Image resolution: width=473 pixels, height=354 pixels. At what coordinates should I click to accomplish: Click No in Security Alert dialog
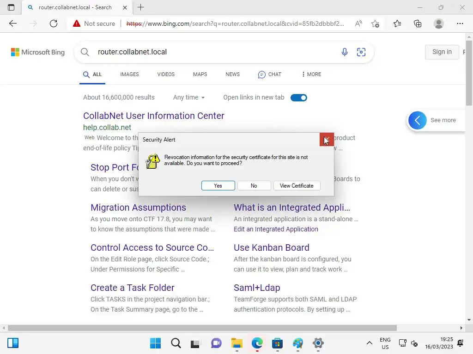[x=254, y=186]
